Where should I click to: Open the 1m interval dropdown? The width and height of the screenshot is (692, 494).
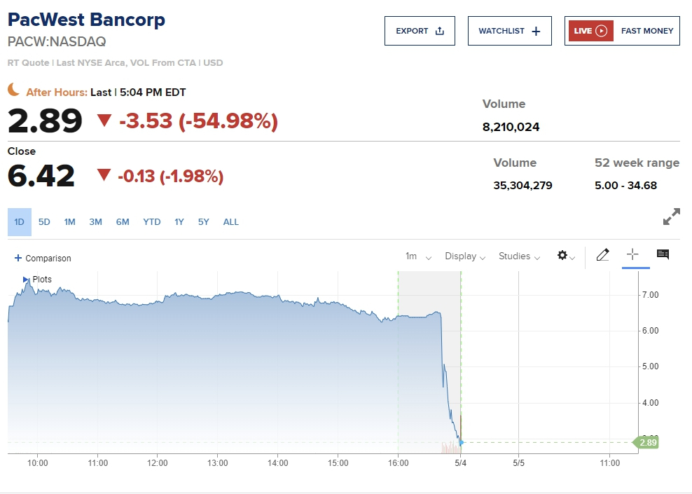pos(418,256)
